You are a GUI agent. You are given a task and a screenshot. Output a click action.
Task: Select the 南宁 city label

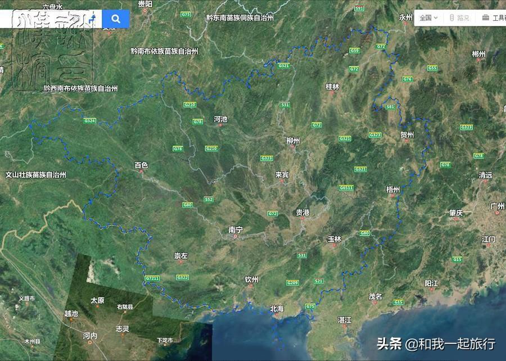click(x=236, y=229)
